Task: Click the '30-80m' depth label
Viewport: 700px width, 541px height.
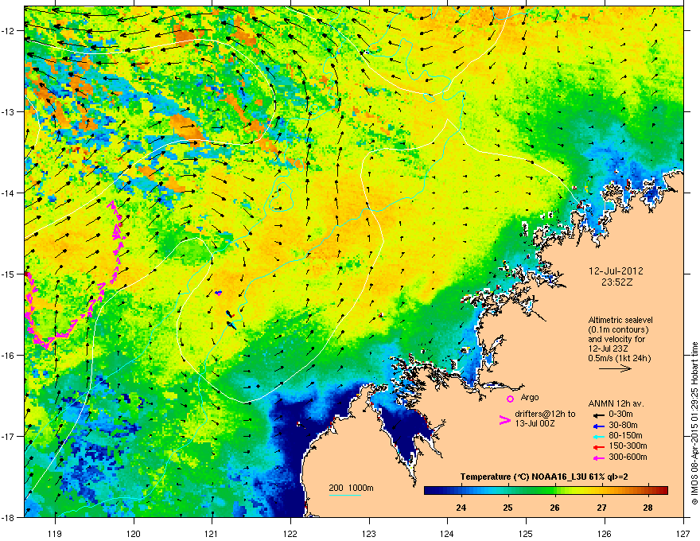Action: click(x=623, y=425)
